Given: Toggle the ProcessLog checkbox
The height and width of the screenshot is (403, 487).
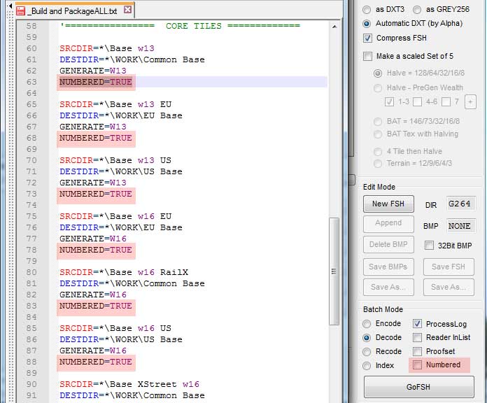Looking at the screenshot, I should 417,324.
